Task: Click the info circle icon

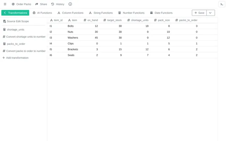Action: coord(70,4)
